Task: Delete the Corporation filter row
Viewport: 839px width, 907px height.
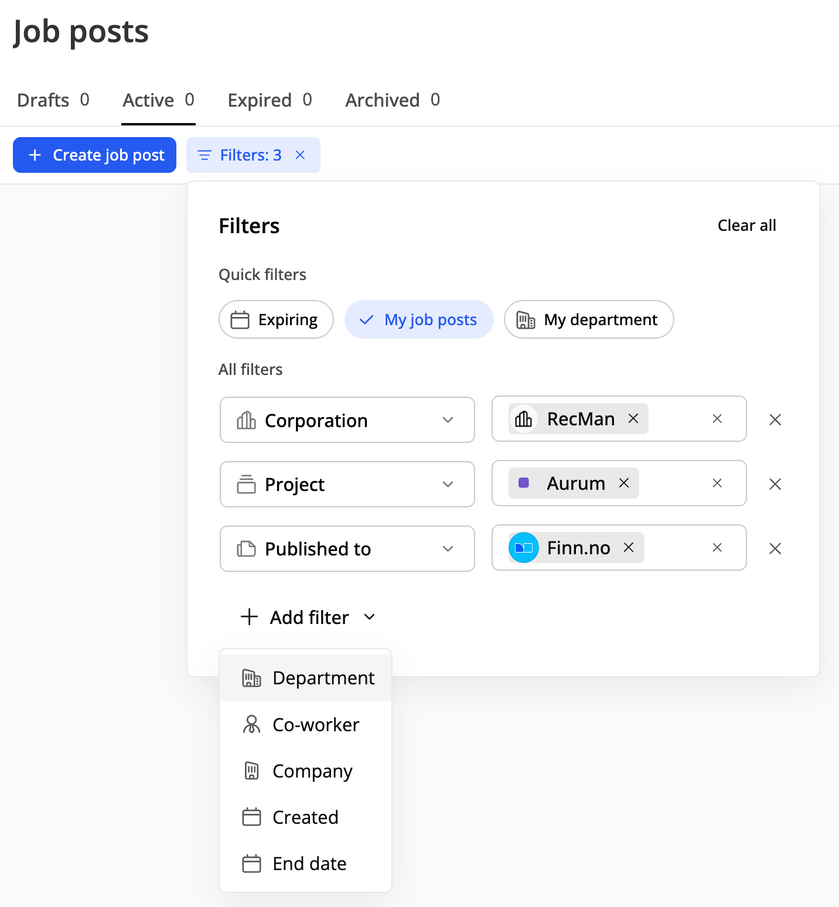Action: pyautogui.click(x=775, y=420)
